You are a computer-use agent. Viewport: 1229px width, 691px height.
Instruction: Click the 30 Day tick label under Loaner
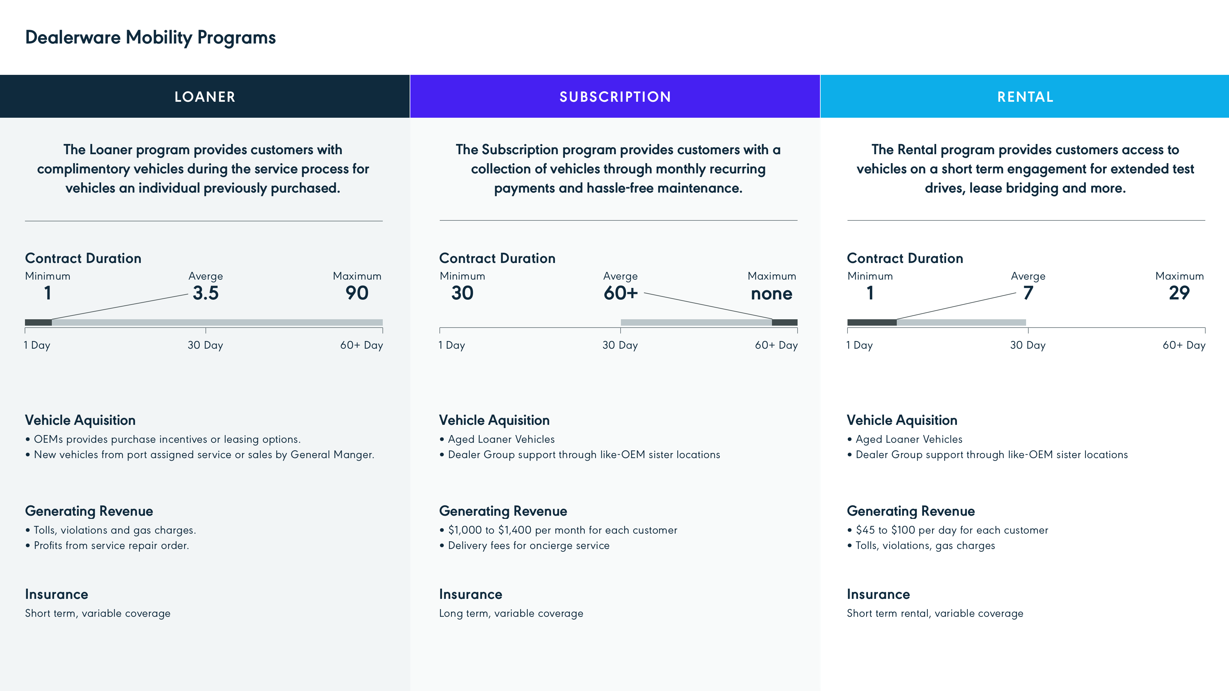pos(205,345)
